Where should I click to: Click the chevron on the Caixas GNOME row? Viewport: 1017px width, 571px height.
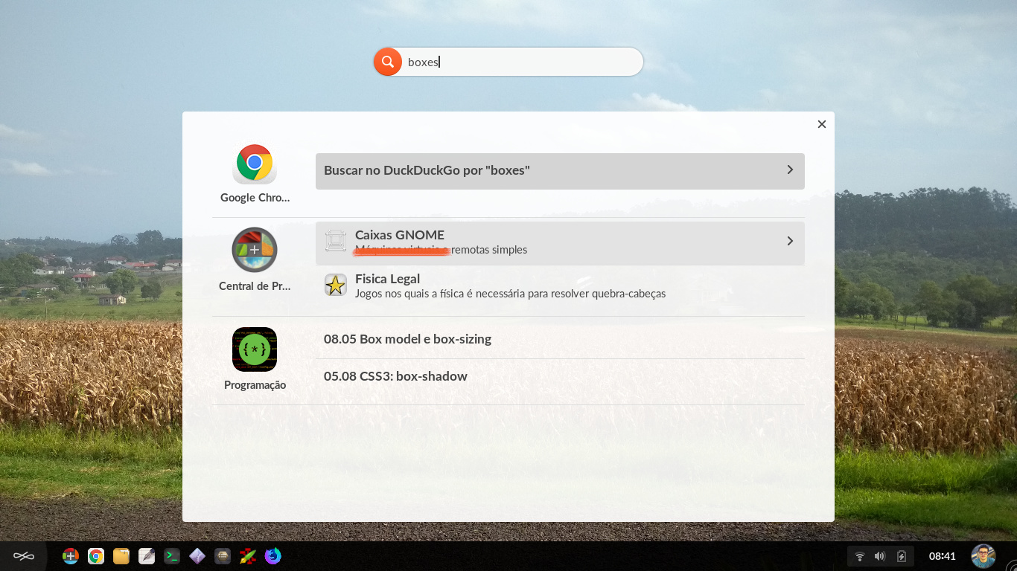pyautogui.click(x=790, y=241)
